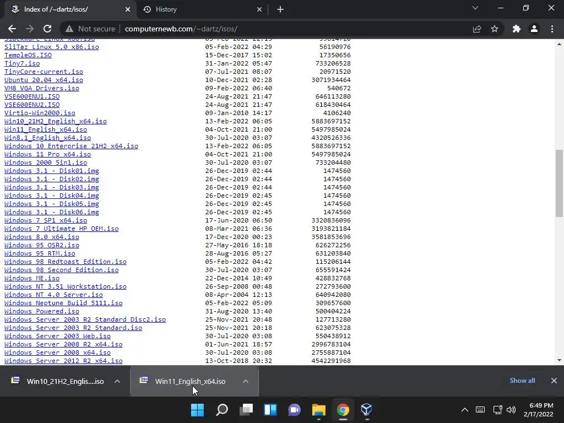Open the Windows_95_OSR2.iso link
This screenshot has width=564, height=423.
(42, 245)
